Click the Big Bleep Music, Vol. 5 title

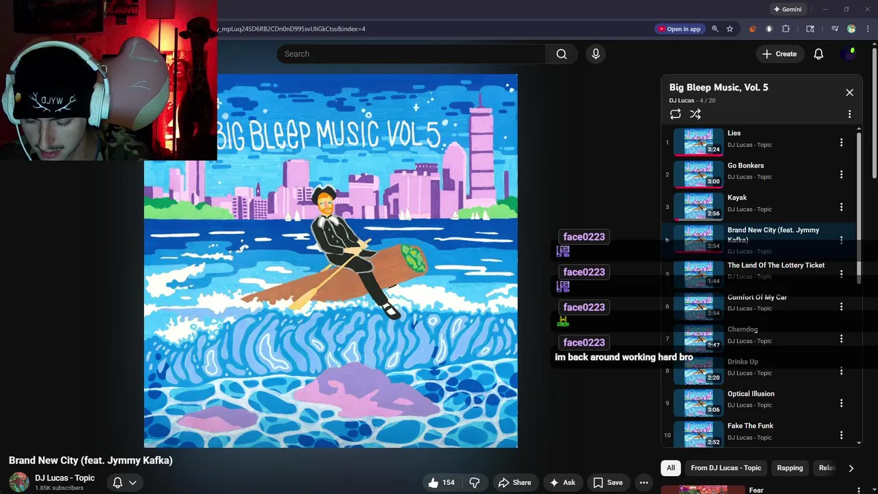[719, 87]
